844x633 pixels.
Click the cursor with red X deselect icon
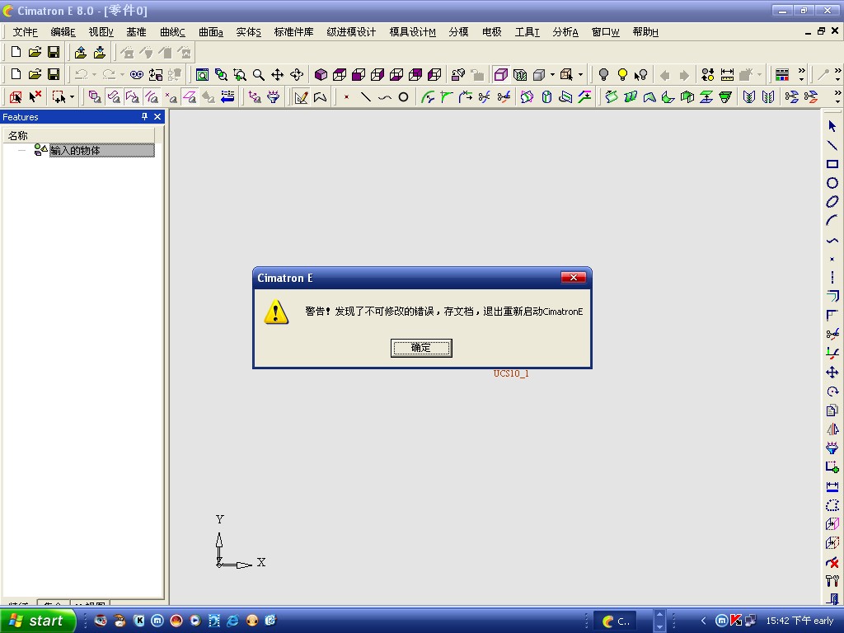35,97
